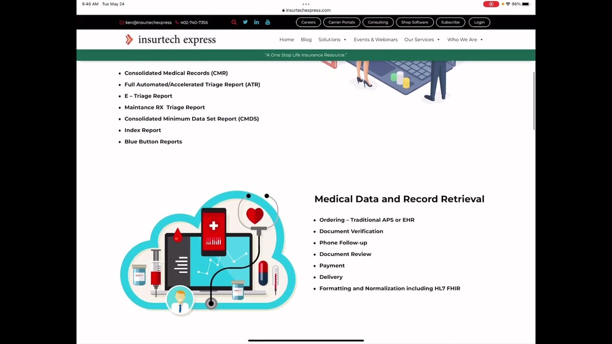Tap the multitasking three dots icon

306,4
